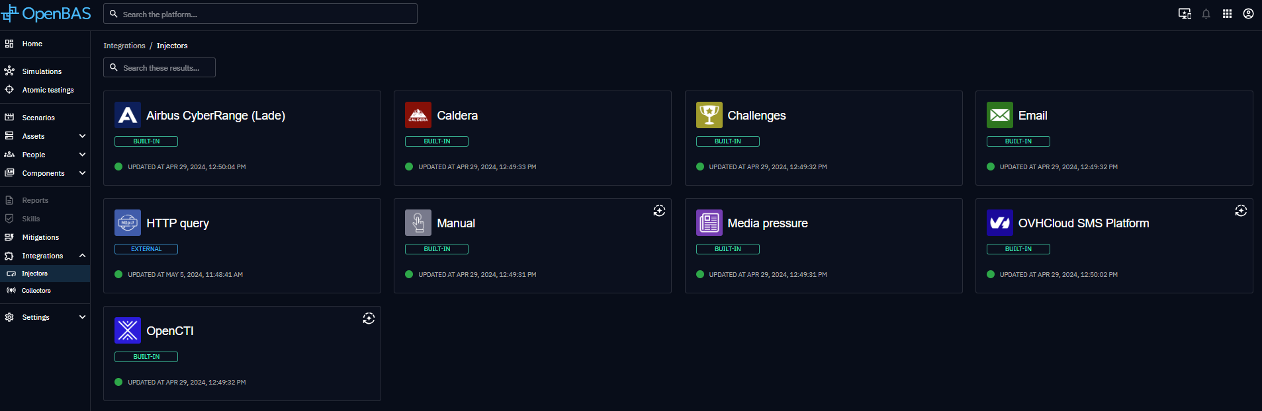Click the circular icon on OpenCTI card

(369, 318)
